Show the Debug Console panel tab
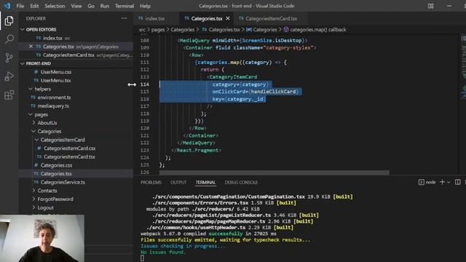The width and height of the screenshot is (466, 262). coord(241,183)
